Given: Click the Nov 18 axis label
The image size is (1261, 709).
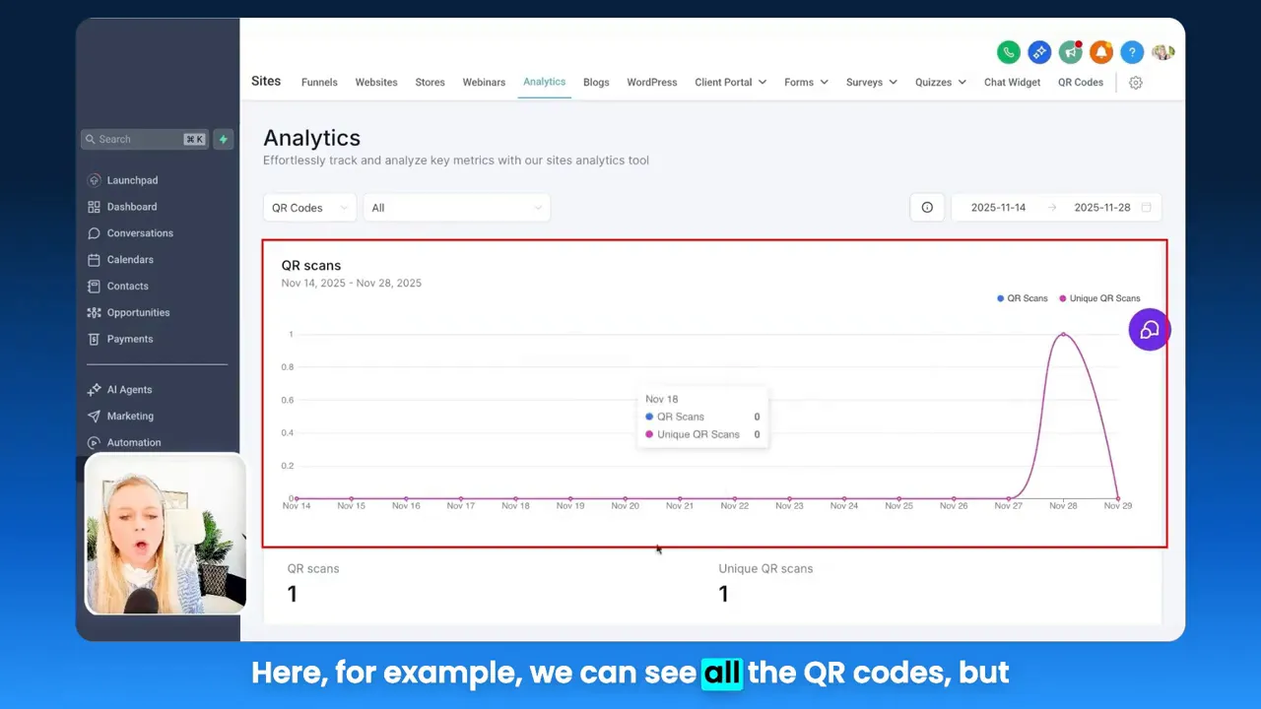Looking at the screenshot, I should tap(515, 506).
